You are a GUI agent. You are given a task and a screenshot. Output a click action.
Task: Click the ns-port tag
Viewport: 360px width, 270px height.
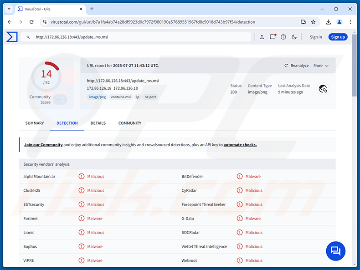point(150,97)
